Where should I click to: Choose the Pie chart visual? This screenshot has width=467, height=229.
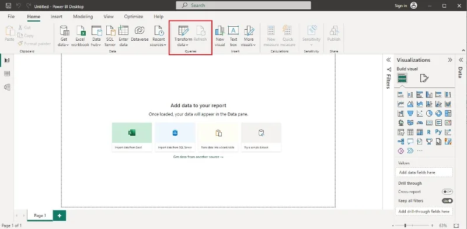[429, 113]
